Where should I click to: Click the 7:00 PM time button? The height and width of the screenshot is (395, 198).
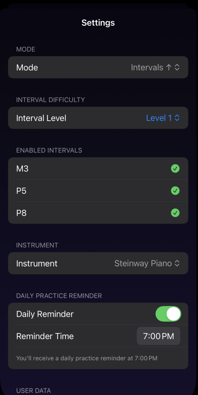[159, 336]
